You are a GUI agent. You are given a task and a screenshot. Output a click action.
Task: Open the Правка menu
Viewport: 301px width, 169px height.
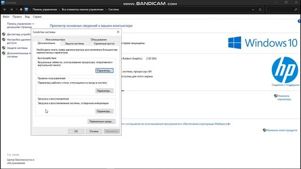click(17, 17)
